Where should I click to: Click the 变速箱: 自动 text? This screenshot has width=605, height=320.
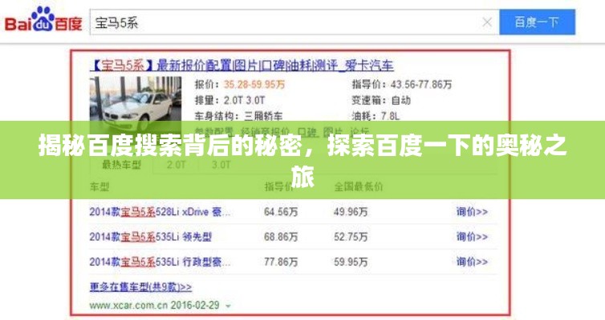(x=381, y=100)
